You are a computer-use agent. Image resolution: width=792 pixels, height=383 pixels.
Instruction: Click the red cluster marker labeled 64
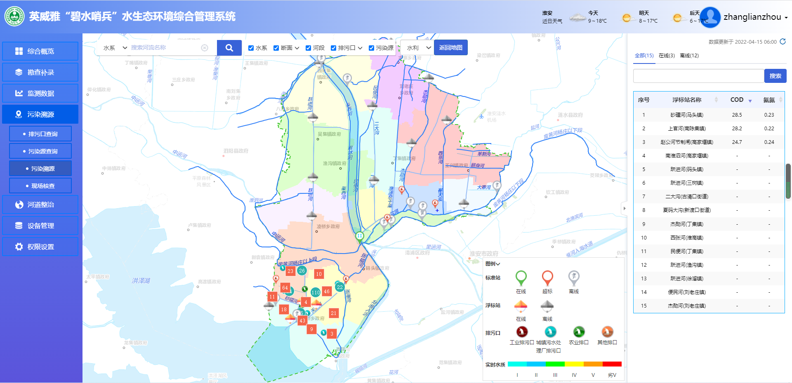pos(285,287)
